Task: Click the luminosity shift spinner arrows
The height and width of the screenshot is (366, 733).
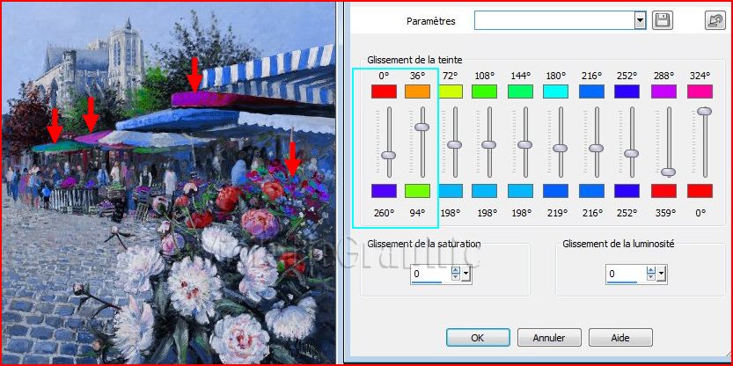Action: [651, 274]
